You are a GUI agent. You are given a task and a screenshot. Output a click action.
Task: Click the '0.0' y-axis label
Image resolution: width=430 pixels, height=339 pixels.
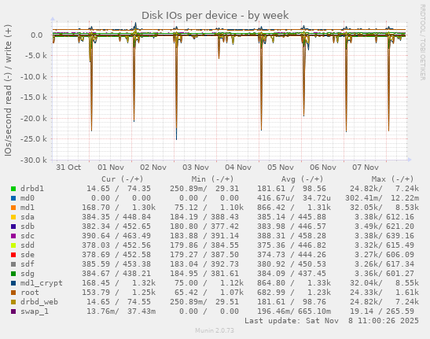37,35
